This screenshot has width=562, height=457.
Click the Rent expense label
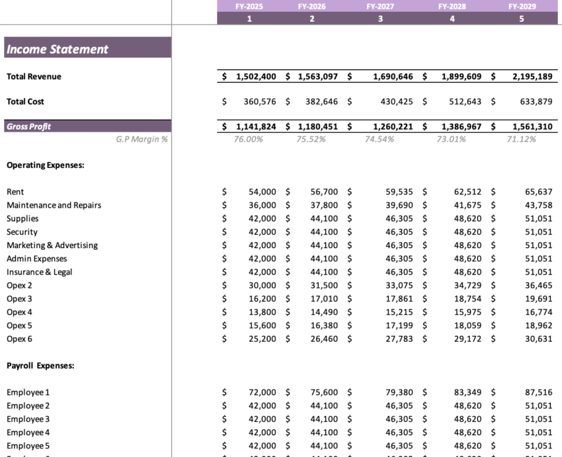[15, 192]
